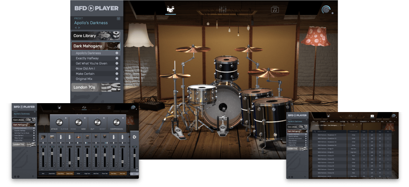Mute the Hihat channel in mixer
The width and height of the screenshot is (409, 187).
[x=81, y=164]
